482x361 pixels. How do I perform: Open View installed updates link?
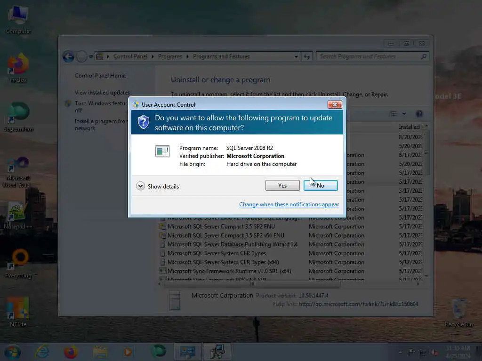tap(102, 93)
